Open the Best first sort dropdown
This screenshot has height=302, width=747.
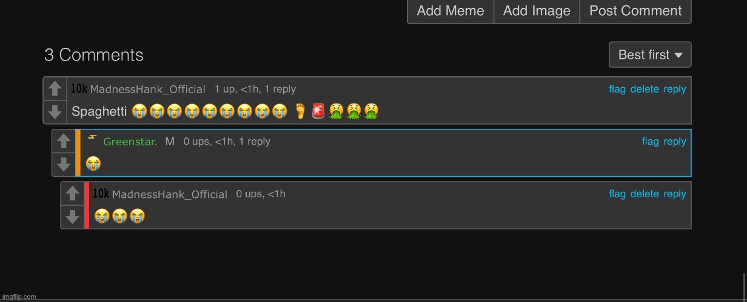click(x=650, y=54)
